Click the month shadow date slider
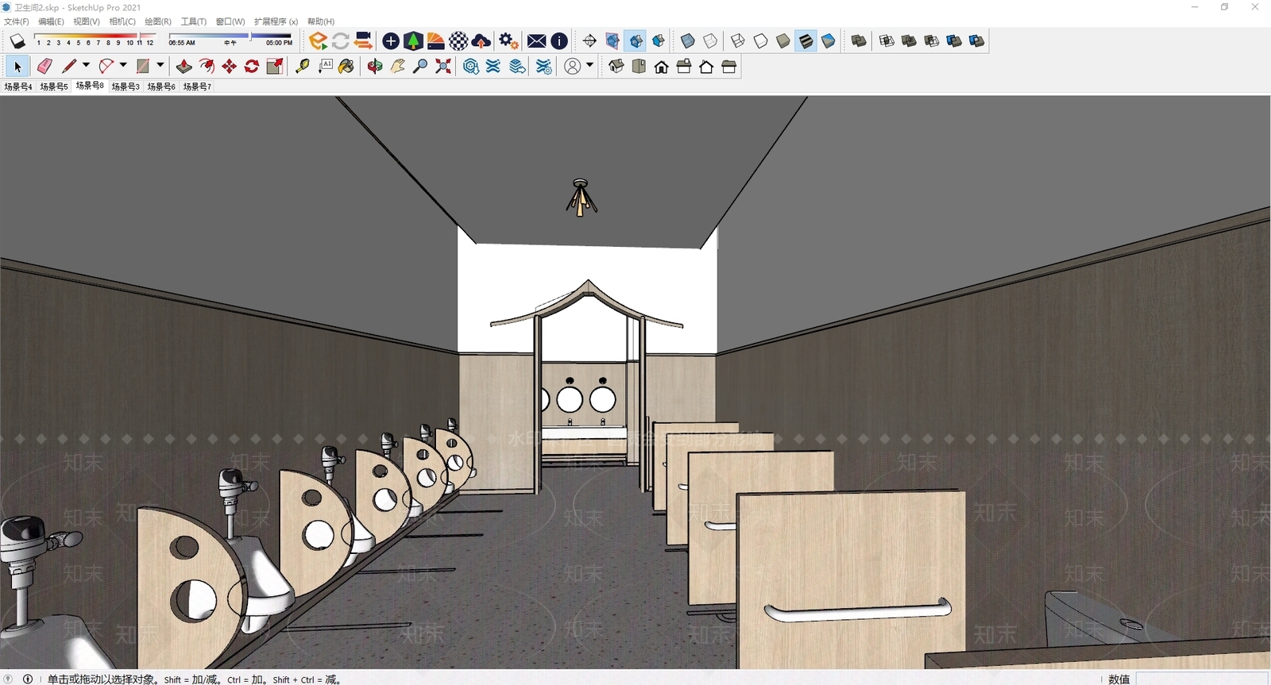Image resolution: width=1271 pixels, height=685 pixels. coord(95,39)
